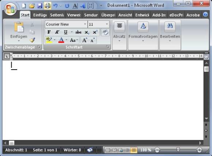Open underline style dropdown arrow
Image resolution: width=212 pixels, height=156 pixels.
[72, 32]
